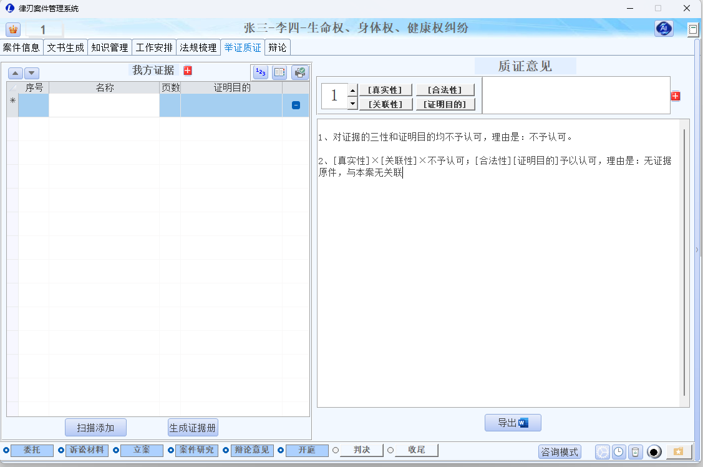The height and width of the screenshot is (467, 703).
Task: Click the crown icon at top left
Action: (13, 29)
